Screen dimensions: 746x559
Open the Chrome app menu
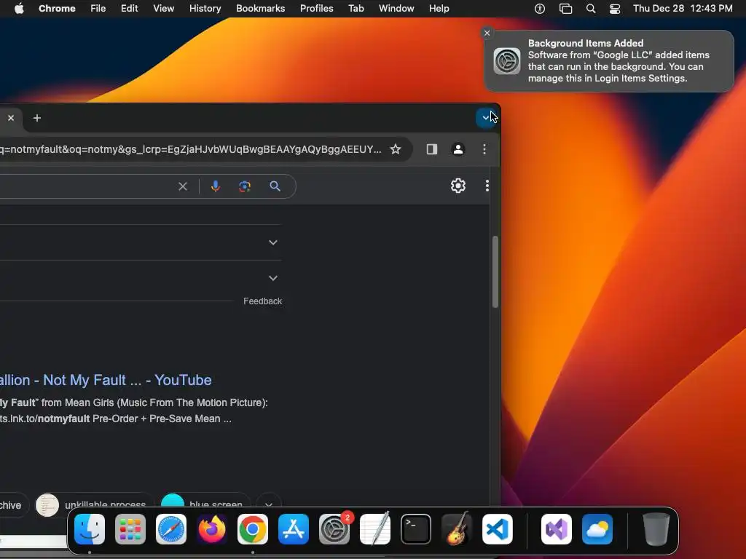[57, 9]
